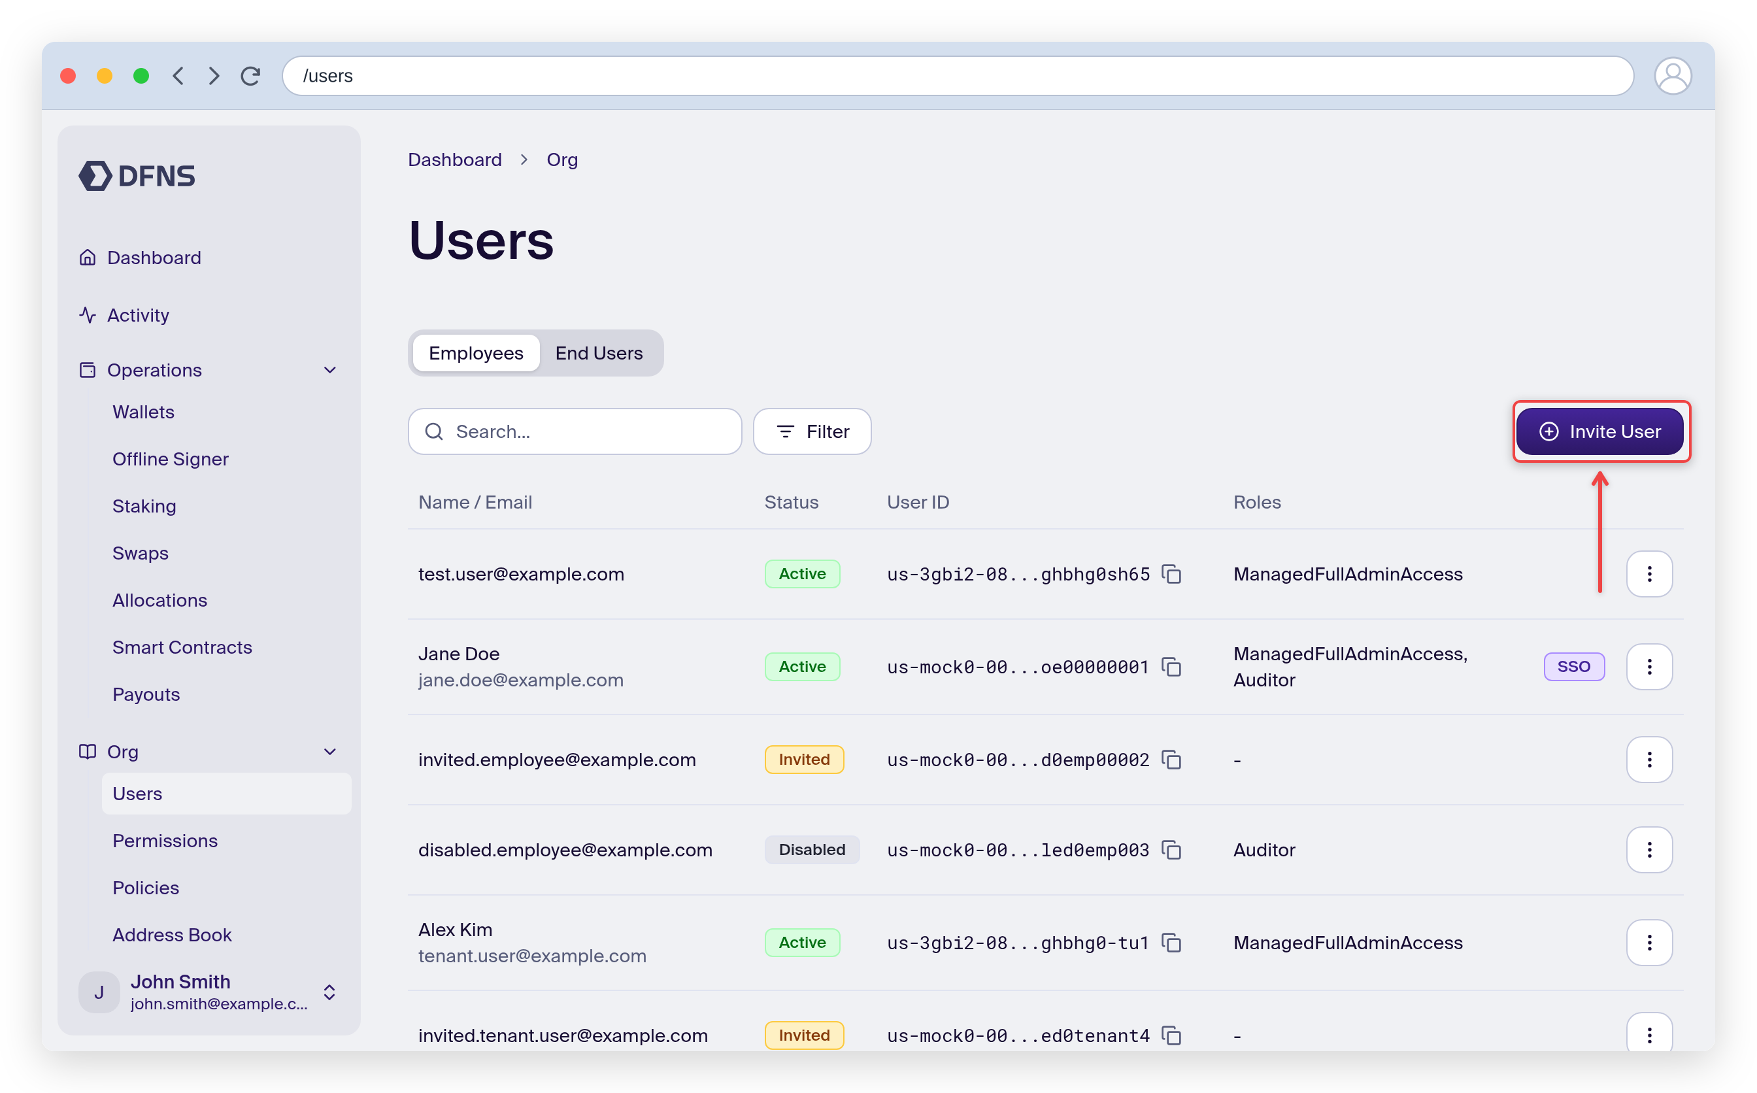Open actions menu for invited.employee@example.com
The height and width of the screenshot is (1093, 1757).
coord(1648,760)
